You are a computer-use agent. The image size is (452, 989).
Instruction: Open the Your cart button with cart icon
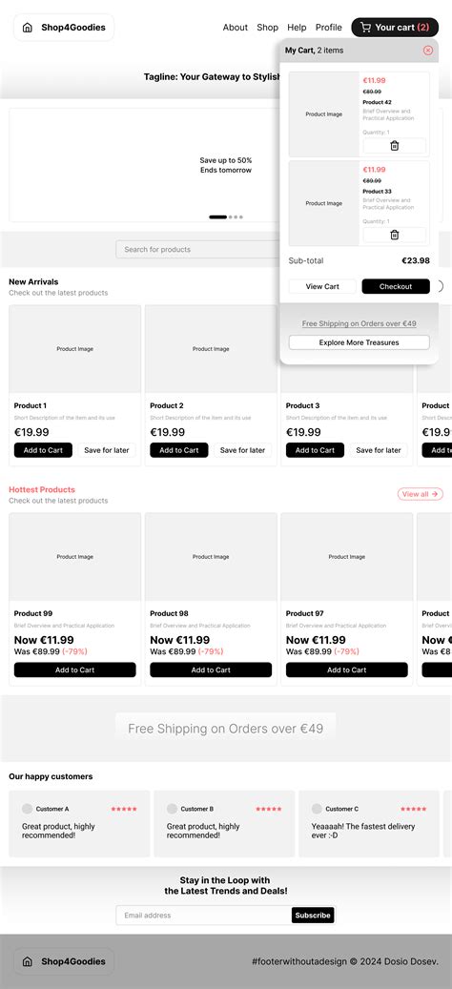(x=395, y=27)
